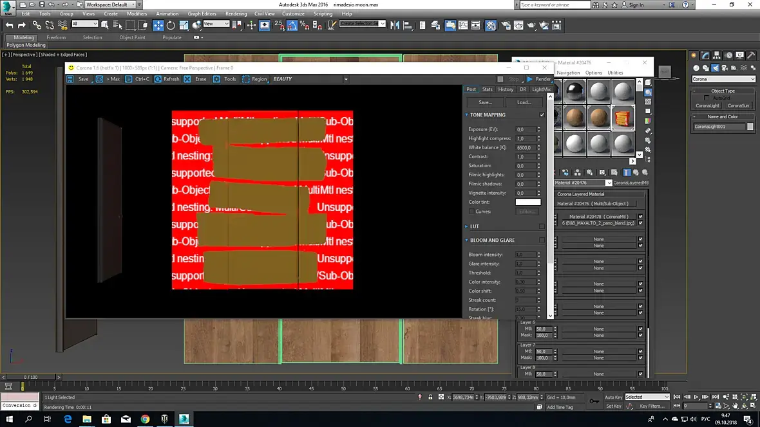Screen dimensions: 760x427
Task: Uncheck Material #20478 (CoronaMtl) layer checkbox
Action: [x=640, y=217]
